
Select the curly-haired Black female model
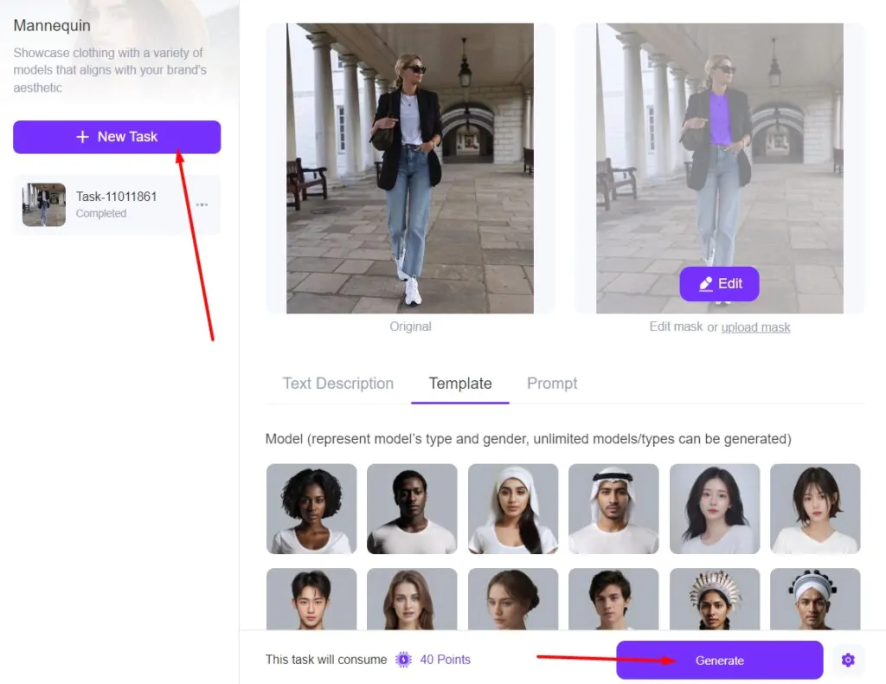tap(311, 509)
